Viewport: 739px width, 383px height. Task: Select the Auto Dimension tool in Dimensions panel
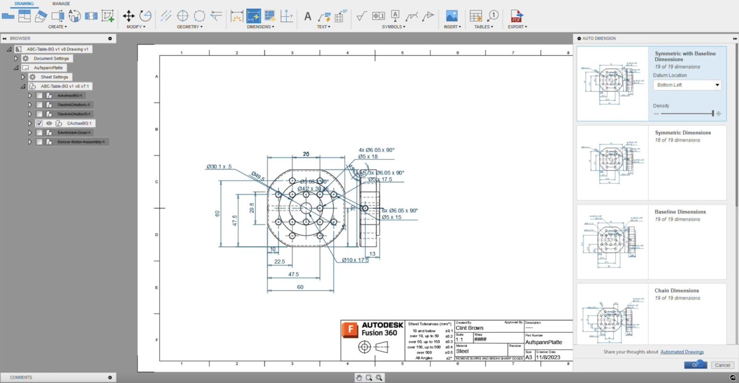point(254,16)
